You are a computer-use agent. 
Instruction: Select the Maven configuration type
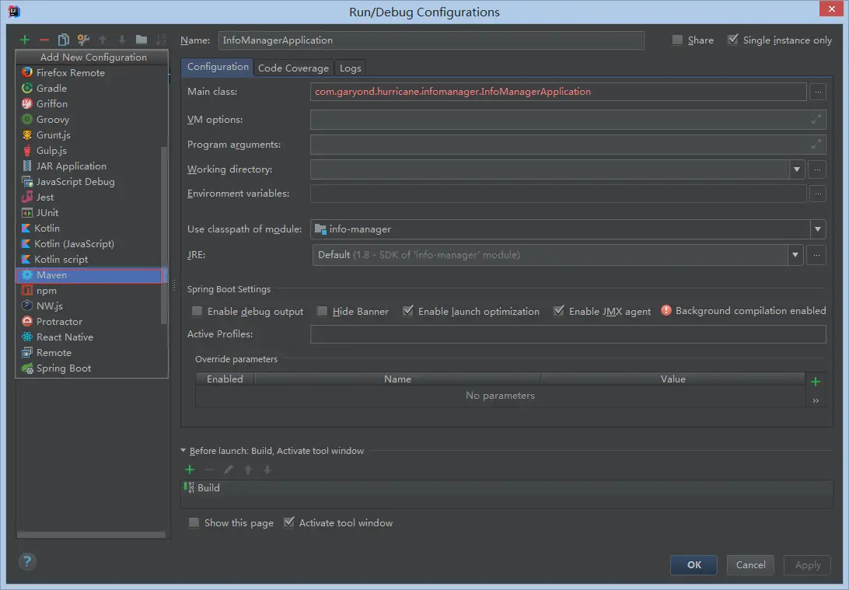(x=89, y=275)
